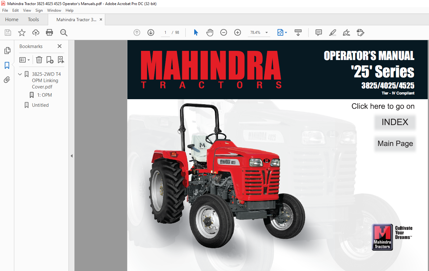Open the Attachments paperclip panel
This screenshot has height=271, width=429.
[x=7, y=80]
